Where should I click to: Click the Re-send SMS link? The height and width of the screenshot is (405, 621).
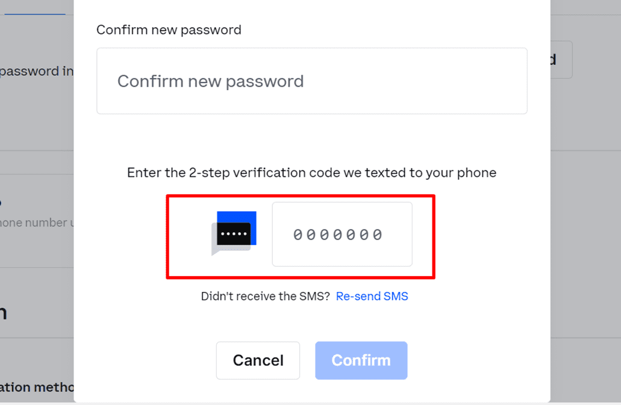click(x=372, y=296)
